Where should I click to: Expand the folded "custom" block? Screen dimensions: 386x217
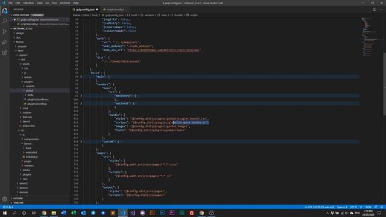point(81,142)
